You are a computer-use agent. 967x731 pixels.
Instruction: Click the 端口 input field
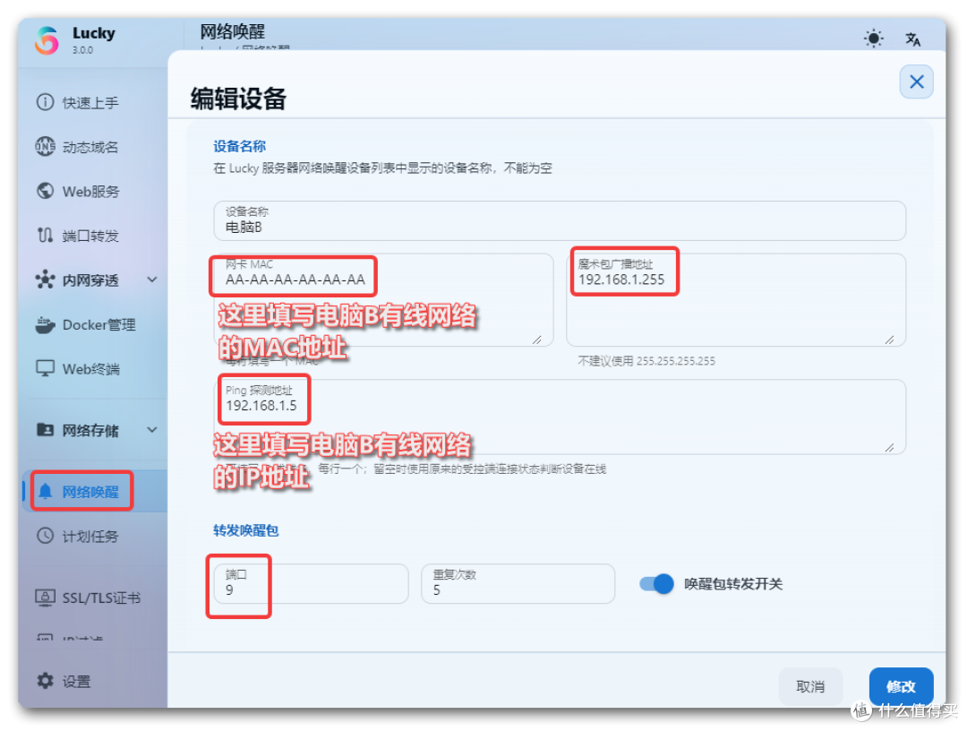point(311,583)
